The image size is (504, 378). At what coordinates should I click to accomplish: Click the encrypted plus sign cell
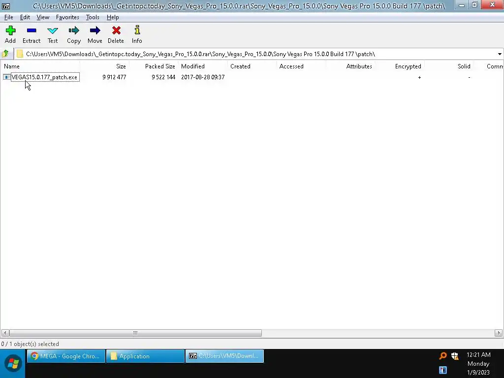419,77
